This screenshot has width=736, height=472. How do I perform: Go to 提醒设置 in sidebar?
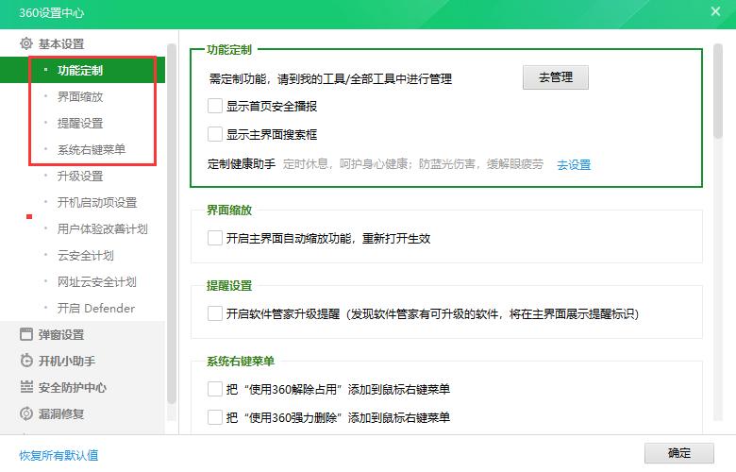(80, 123)
